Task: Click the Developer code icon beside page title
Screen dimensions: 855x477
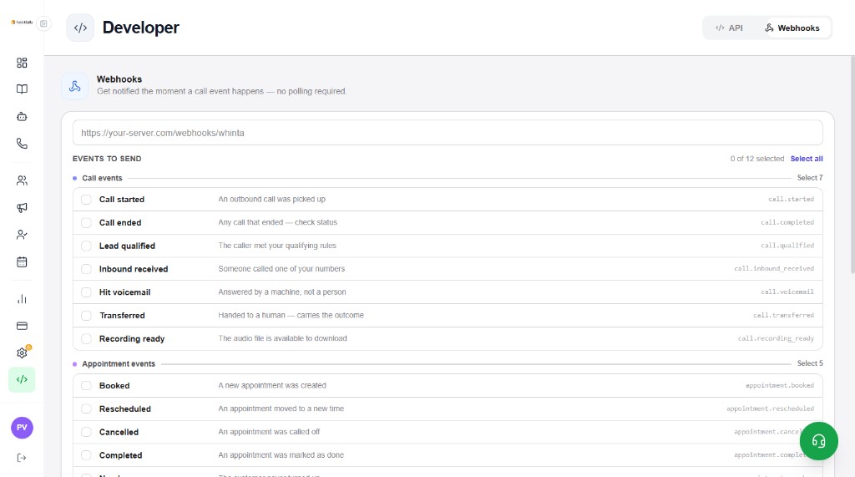Action: [80, 28]
